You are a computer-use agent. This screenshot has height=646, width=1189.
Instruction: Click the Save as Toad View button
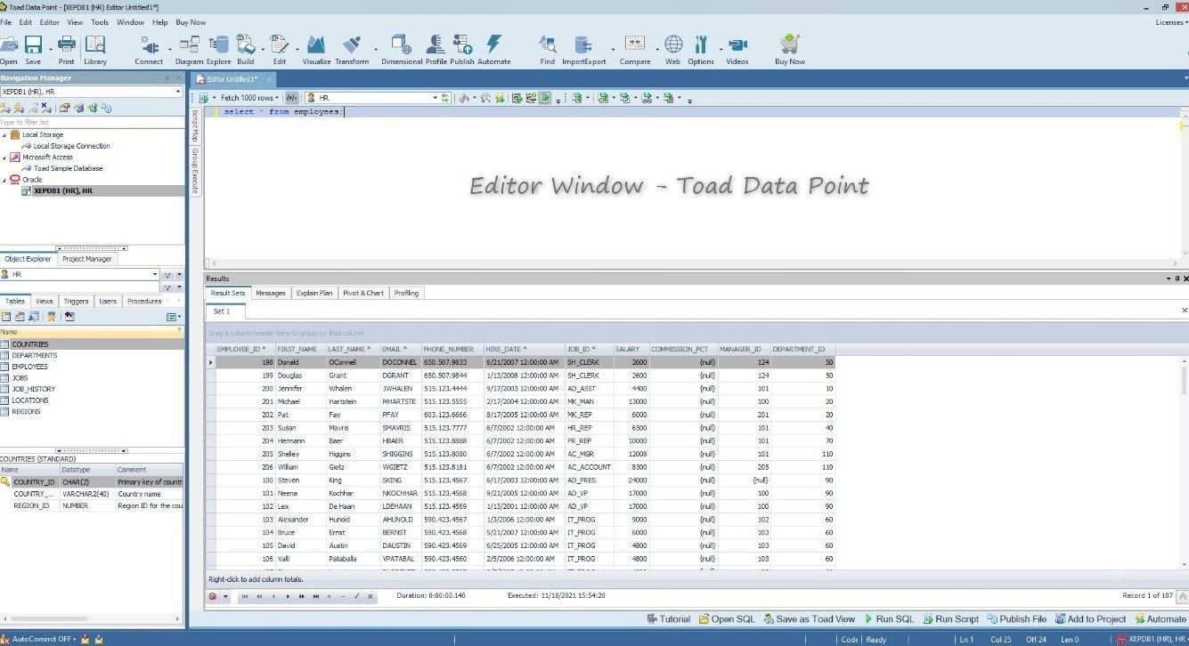click(809, 619)
